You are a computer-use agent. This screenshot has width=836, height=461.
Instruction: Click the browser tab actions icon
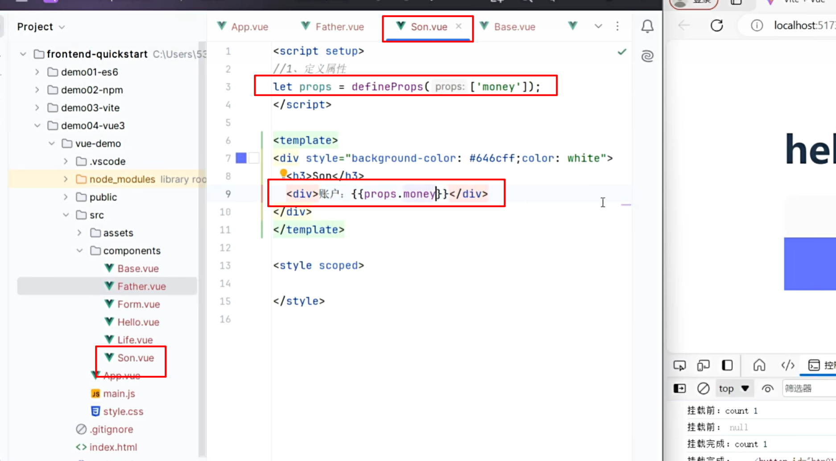coord(736,2)
